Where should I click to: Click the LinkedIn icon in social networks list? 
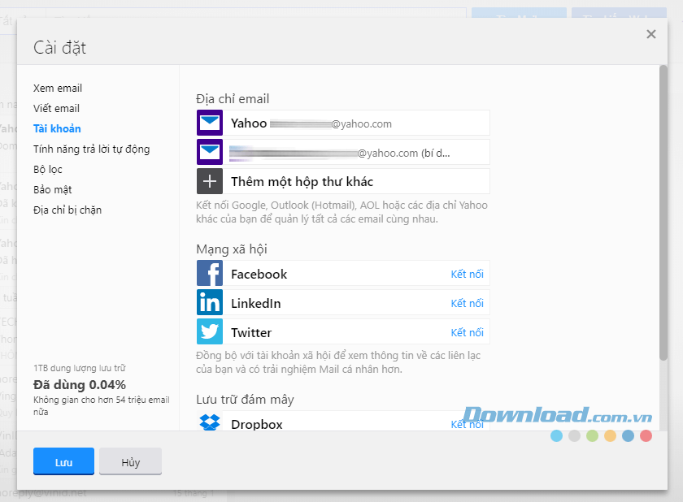point(209,302)
